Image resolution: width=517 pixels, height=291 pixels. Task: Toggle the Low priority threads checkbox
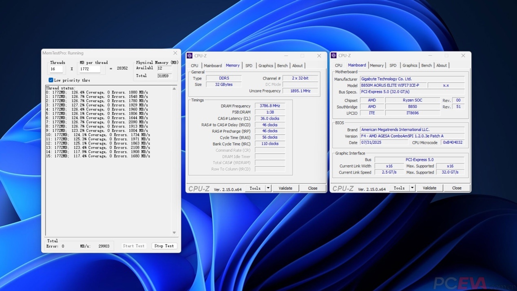tap(51, 80)
